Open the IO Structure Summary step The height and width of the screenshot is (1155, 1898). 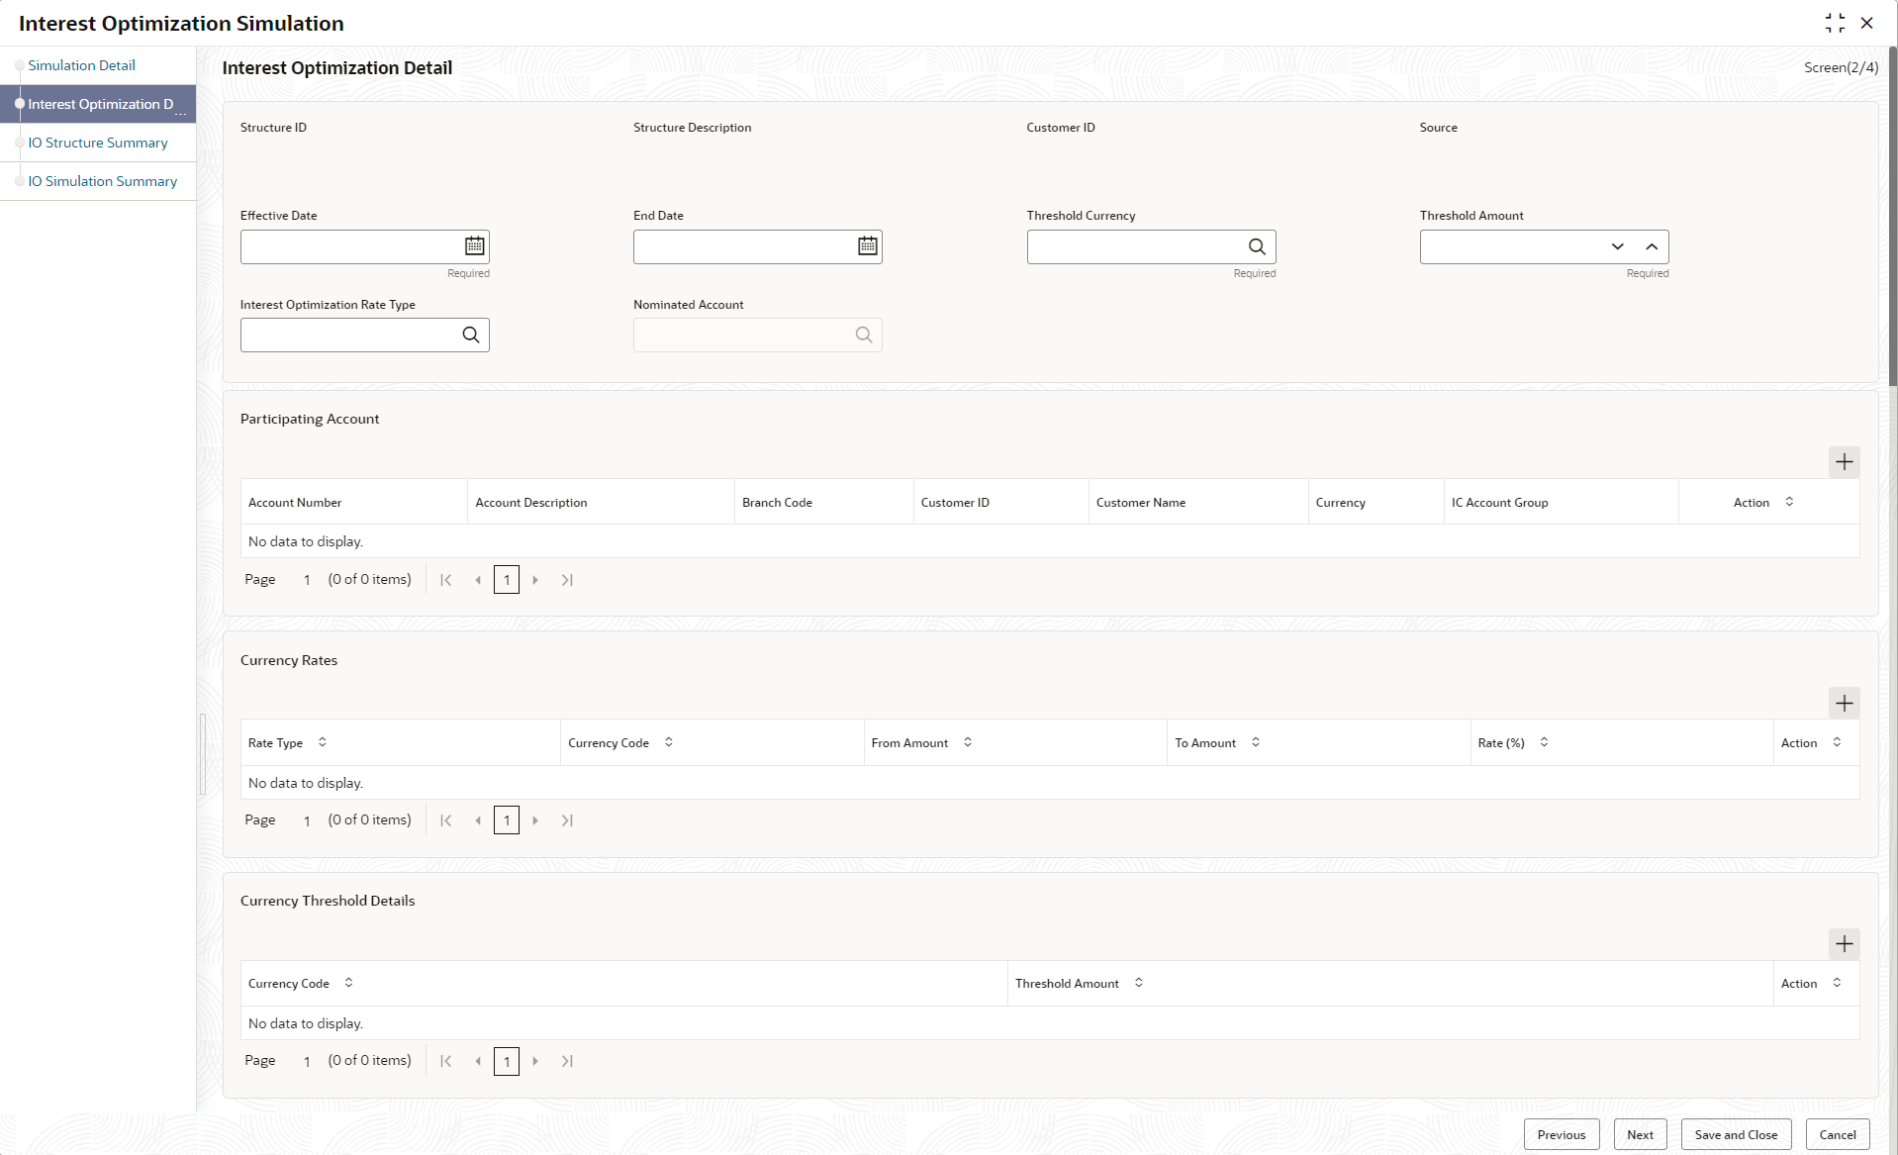[x=98, y=143]
